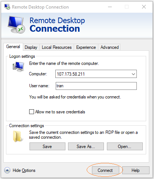
Task: Click the Save As... button
Action: [86, 146]
